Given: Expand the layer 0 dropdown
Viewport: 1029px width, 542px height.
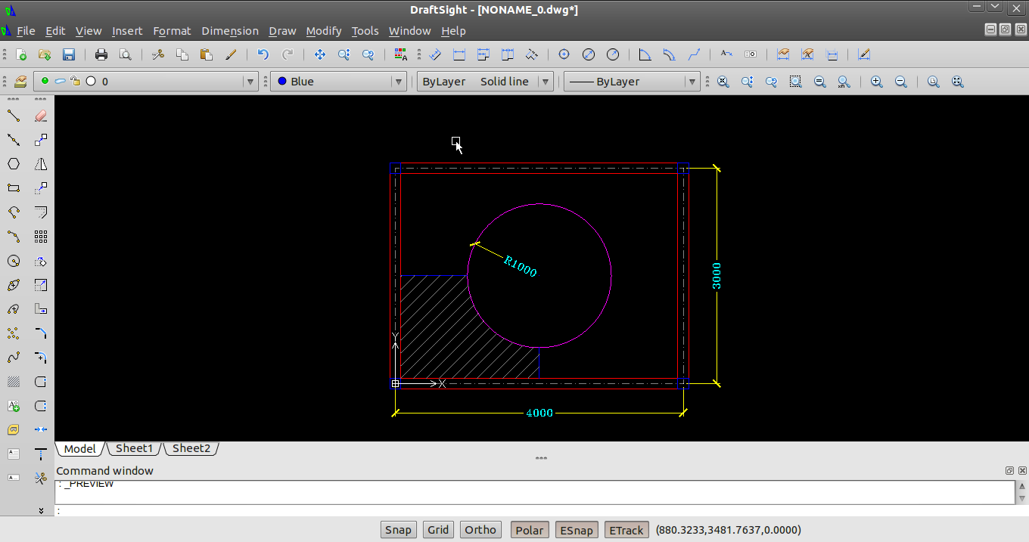Looking at the screenshot, I should coord(250,82).
